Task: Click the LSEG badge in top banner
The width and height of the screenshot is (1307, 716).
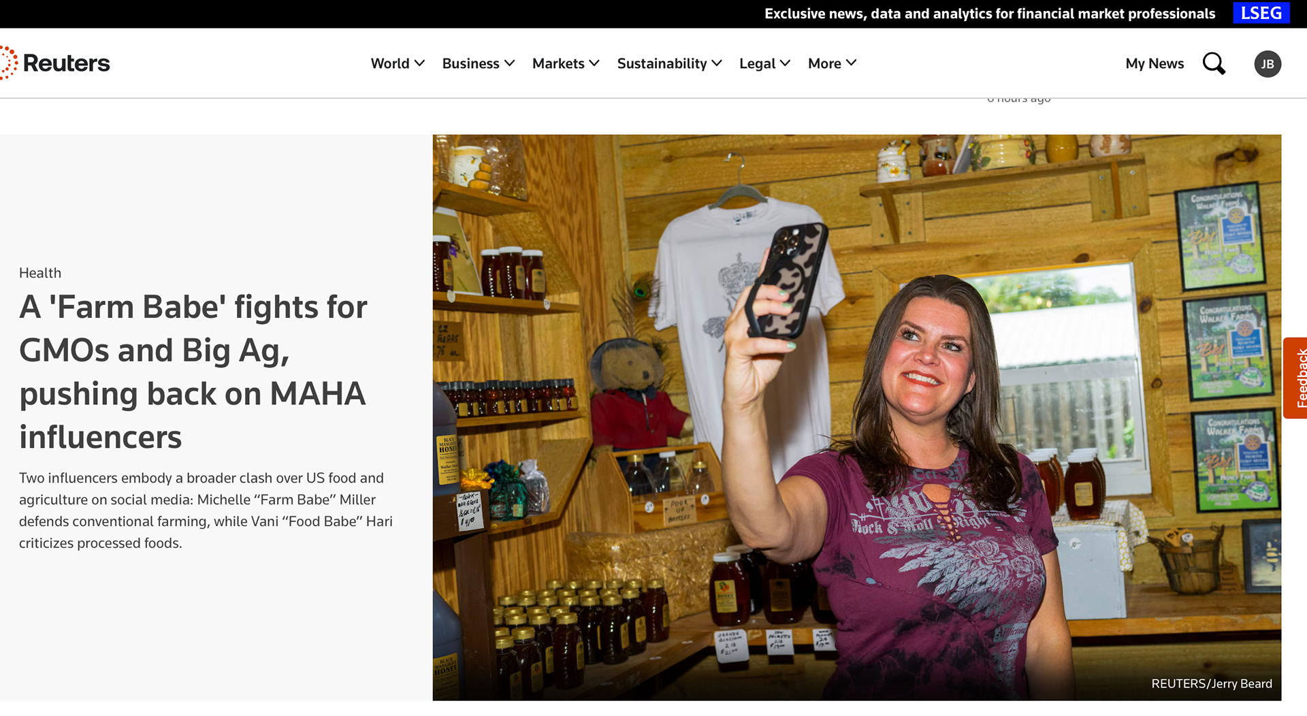Action: (x=1261, y=13)
